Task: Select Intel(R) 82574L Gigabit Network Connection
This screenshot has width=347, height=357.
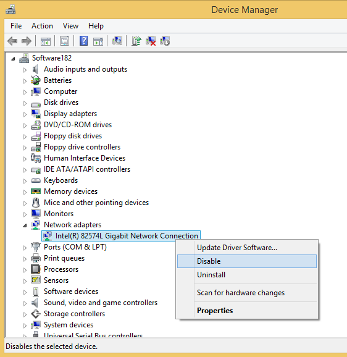Action: pyautogui.click(x=127, y=236)
